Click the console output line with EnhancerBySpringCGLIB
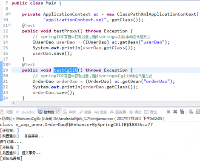The width and height of the screenshot is (200, 164). [x=76, y=125]
